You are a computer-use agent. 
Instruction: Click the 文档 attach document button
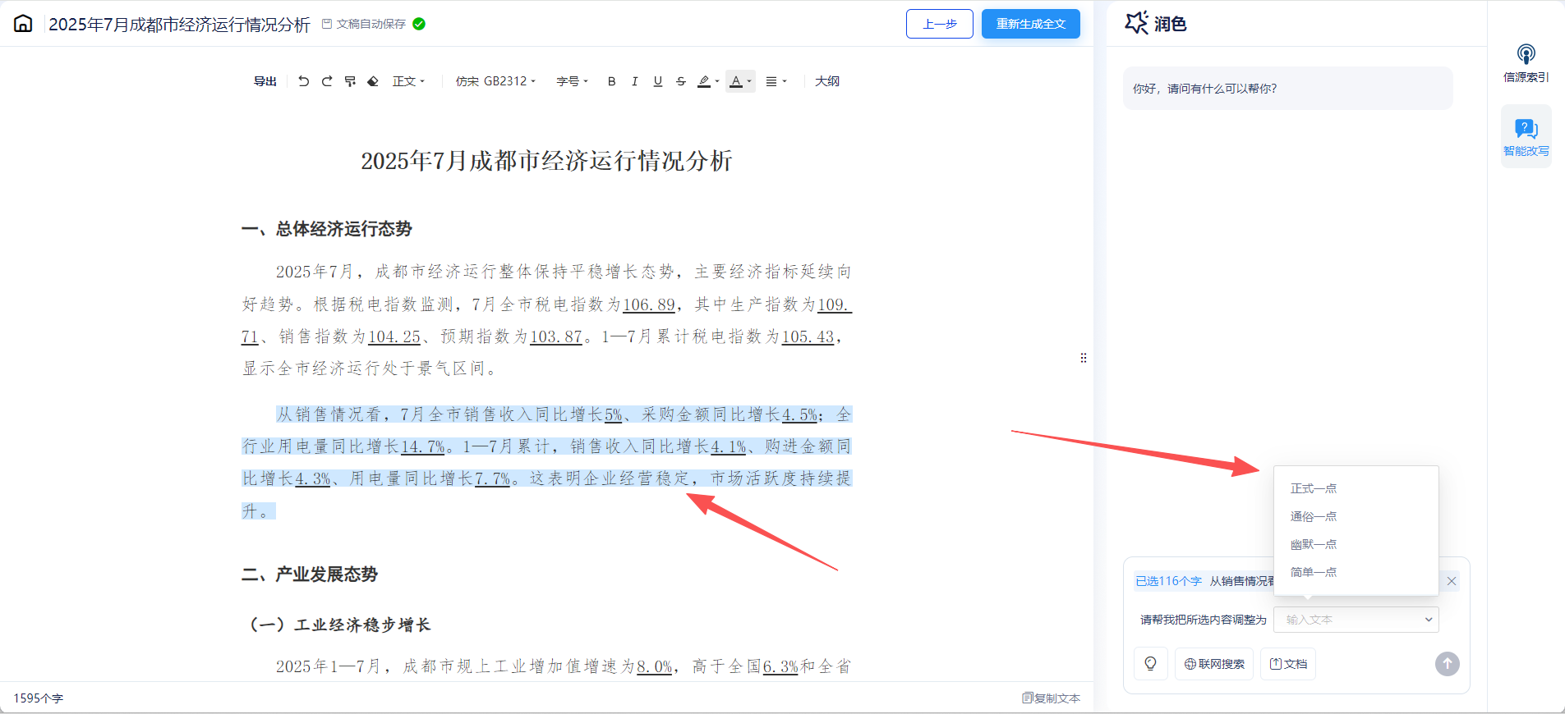1288,664
